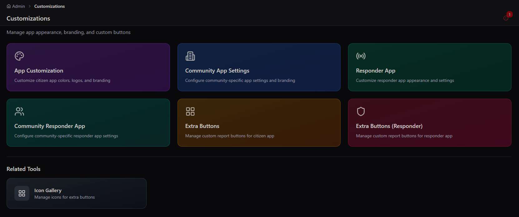
Task: Click the shield icon on Extra Buttons (Responder)
Action: (x=361, y=111)
